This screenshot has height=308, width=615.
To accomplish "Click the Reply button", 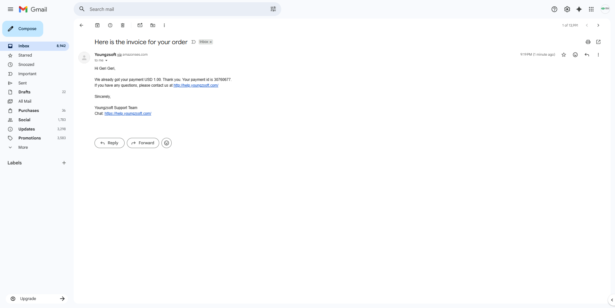I will (109, 143).
